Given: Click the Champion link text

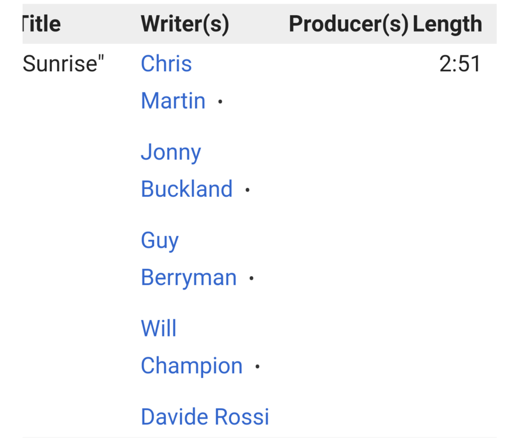Looking at the screenshot, I should pyautogui.click(x=192, y=366).
